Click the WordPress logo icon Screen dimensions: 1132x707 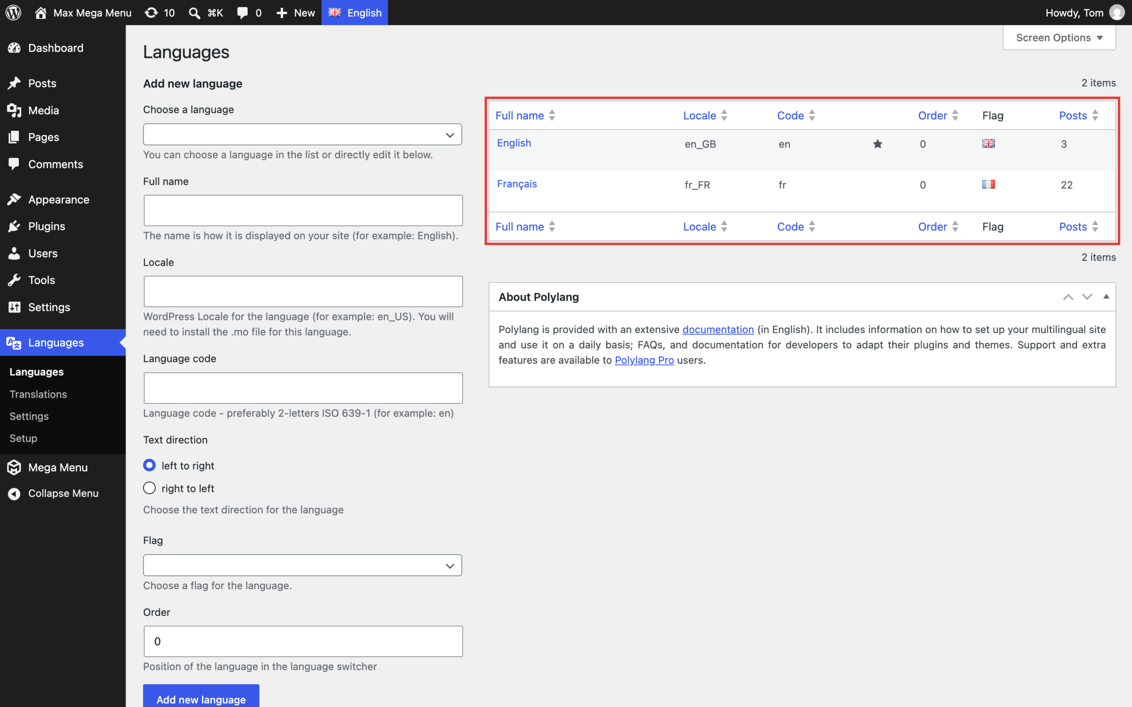14,13
